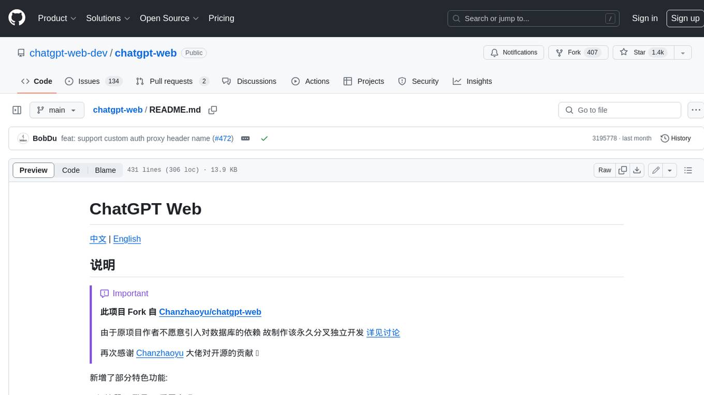Open the Sign up page
Viewport: 704px width, 395px height.
685,18
